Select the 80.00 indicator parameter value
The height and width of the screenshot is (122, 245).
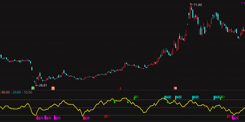(6, 92)
